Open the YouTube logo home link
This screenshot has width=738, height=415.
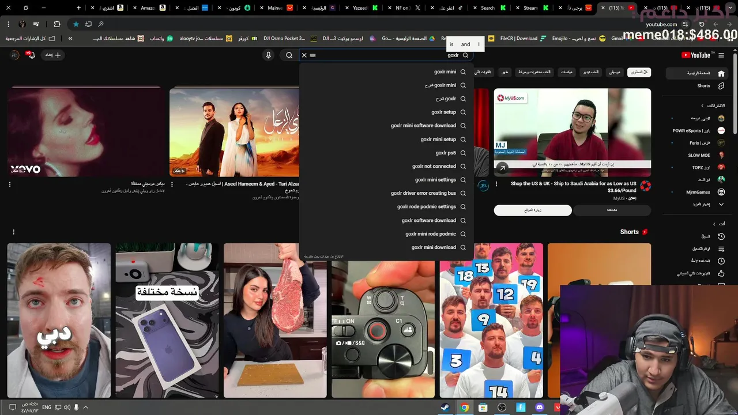coord(695,55)
